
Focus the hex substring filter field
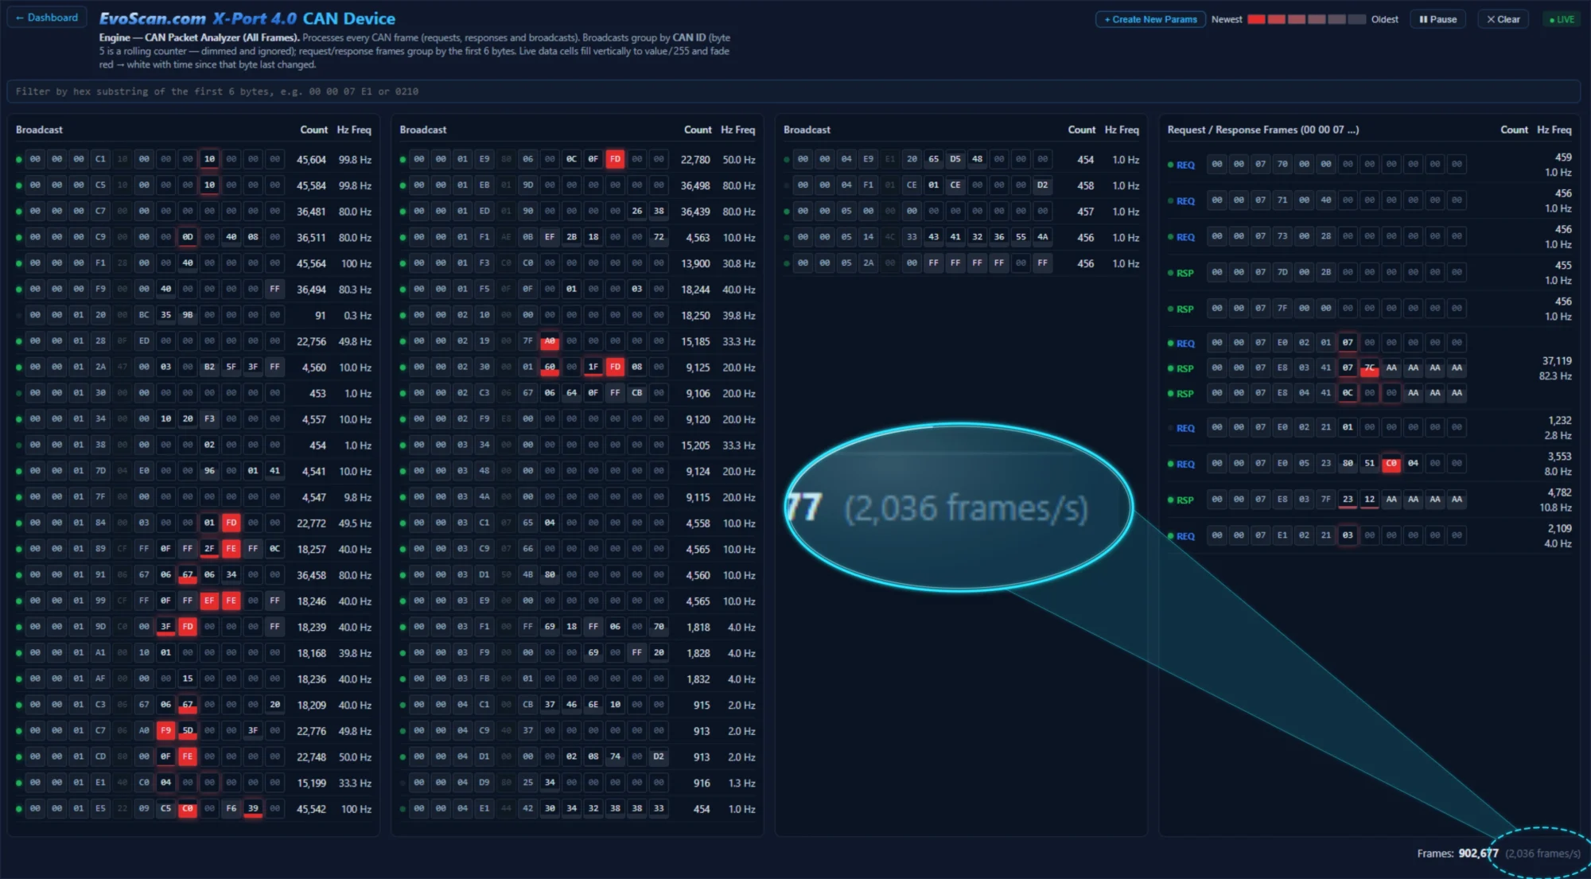[x=793, y=91]
